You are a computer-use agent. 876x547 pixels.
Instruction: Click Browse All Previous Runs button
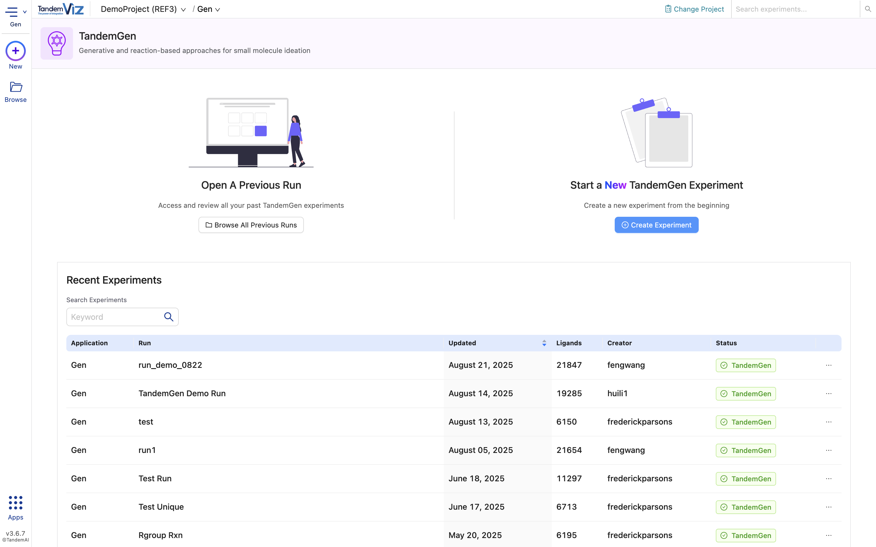pos(251,225)
